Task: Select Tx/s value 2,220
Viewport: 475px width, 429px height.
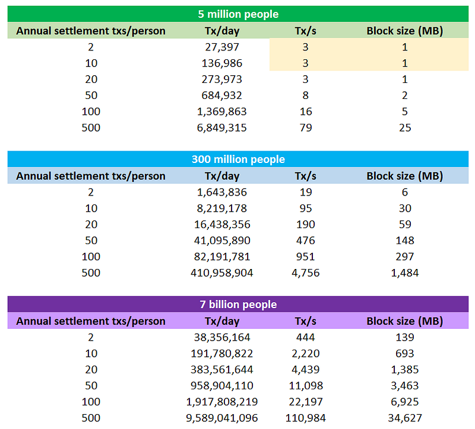Action: (x=305, y=353)
